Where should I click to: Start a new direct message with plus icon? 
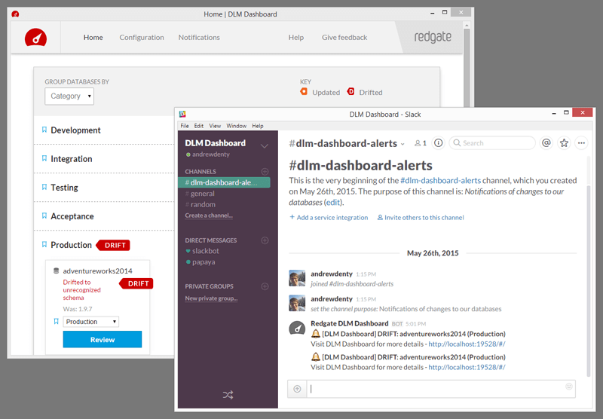click(265, 240)
